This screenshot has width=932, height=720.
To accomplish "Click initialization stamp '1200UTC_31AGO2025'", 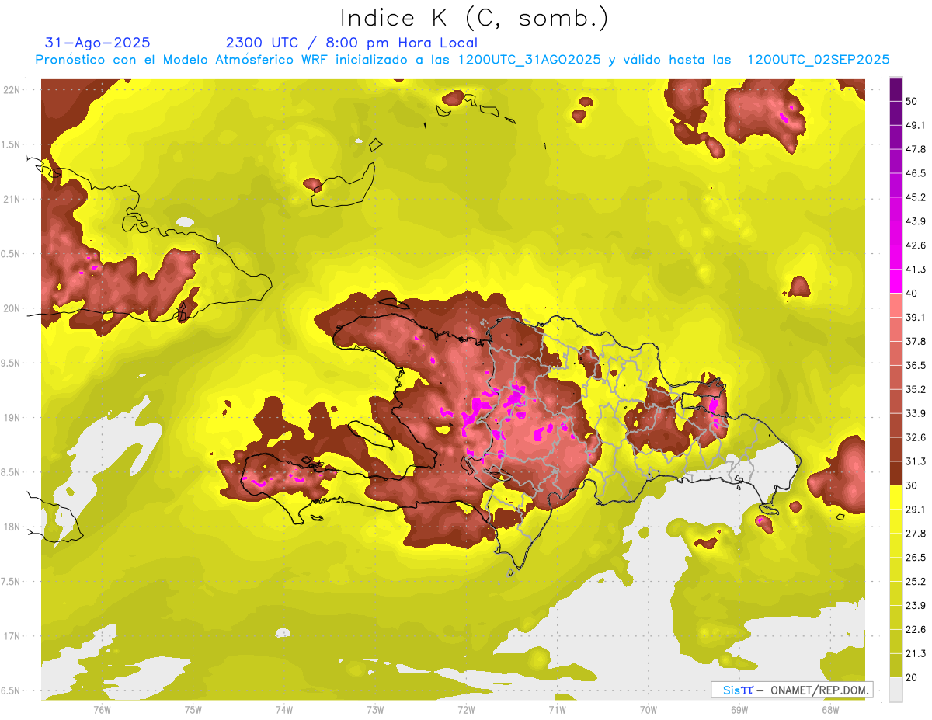I will [x=529, y=60].
